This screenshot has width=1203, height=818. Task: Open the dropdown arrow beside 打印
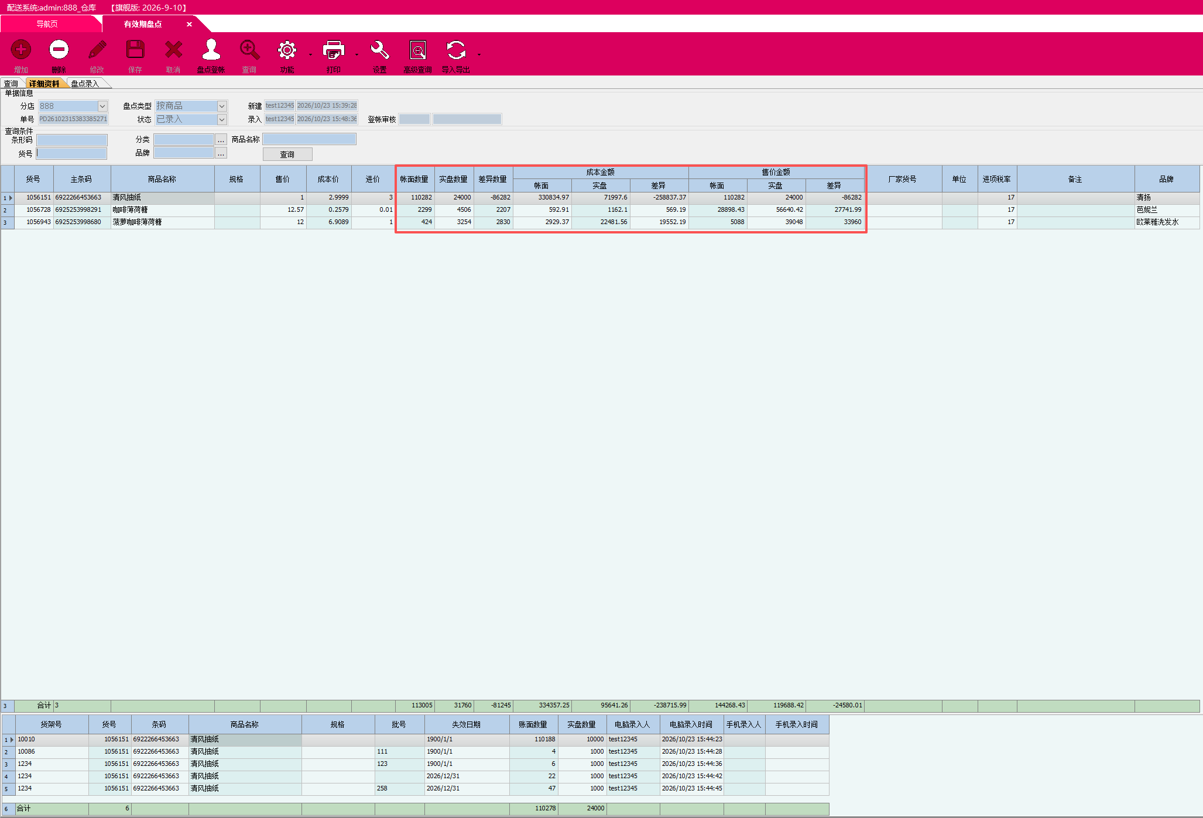click(357, 54)
